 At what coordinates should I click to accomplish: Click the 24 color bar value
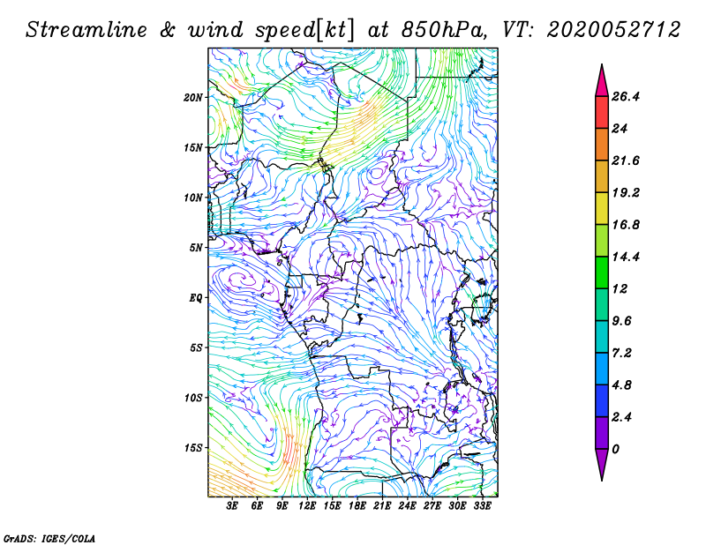620,129
